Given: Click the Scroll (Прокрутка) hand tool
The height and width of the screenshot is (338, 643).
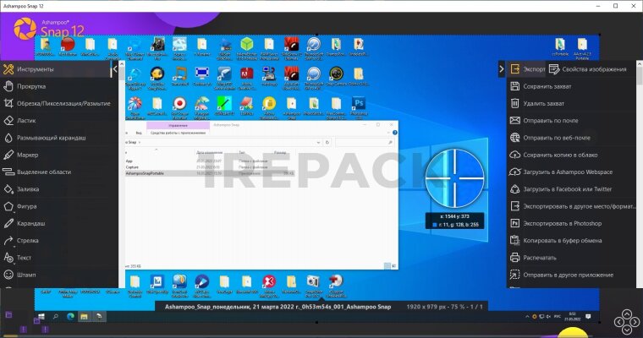Looking at the screenshot, I should (30, 85).
